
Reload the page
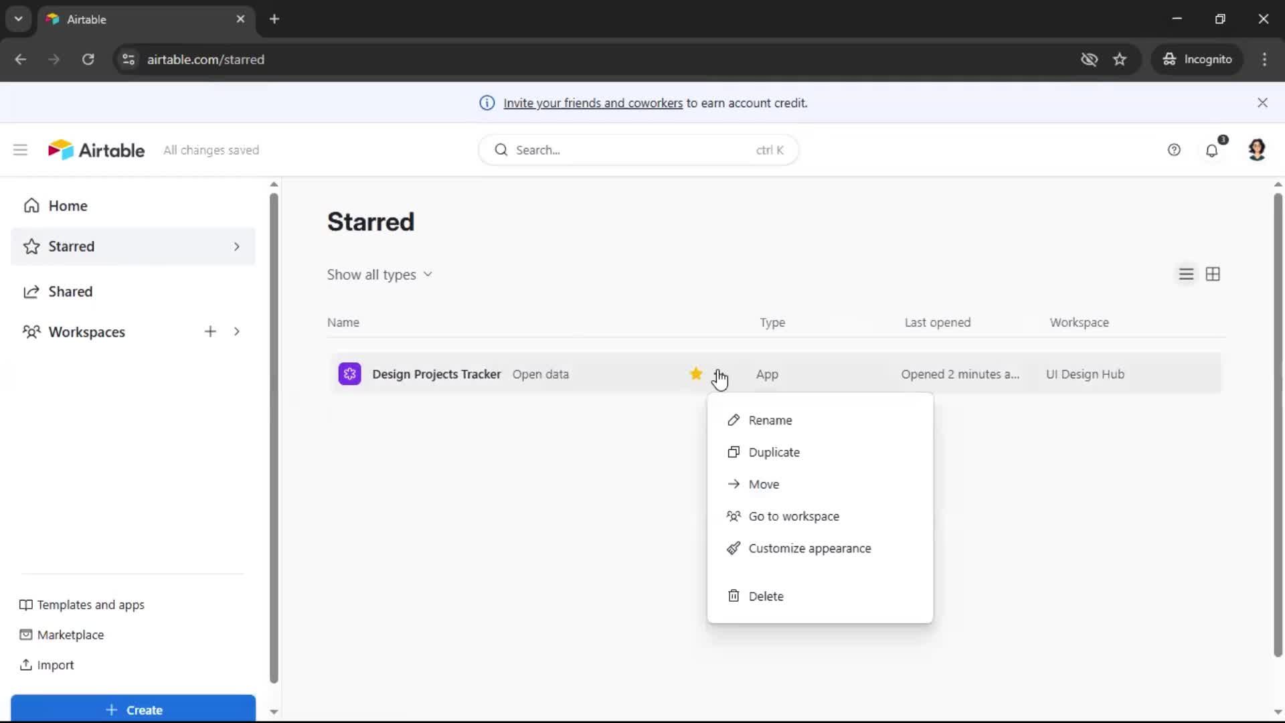88,59
